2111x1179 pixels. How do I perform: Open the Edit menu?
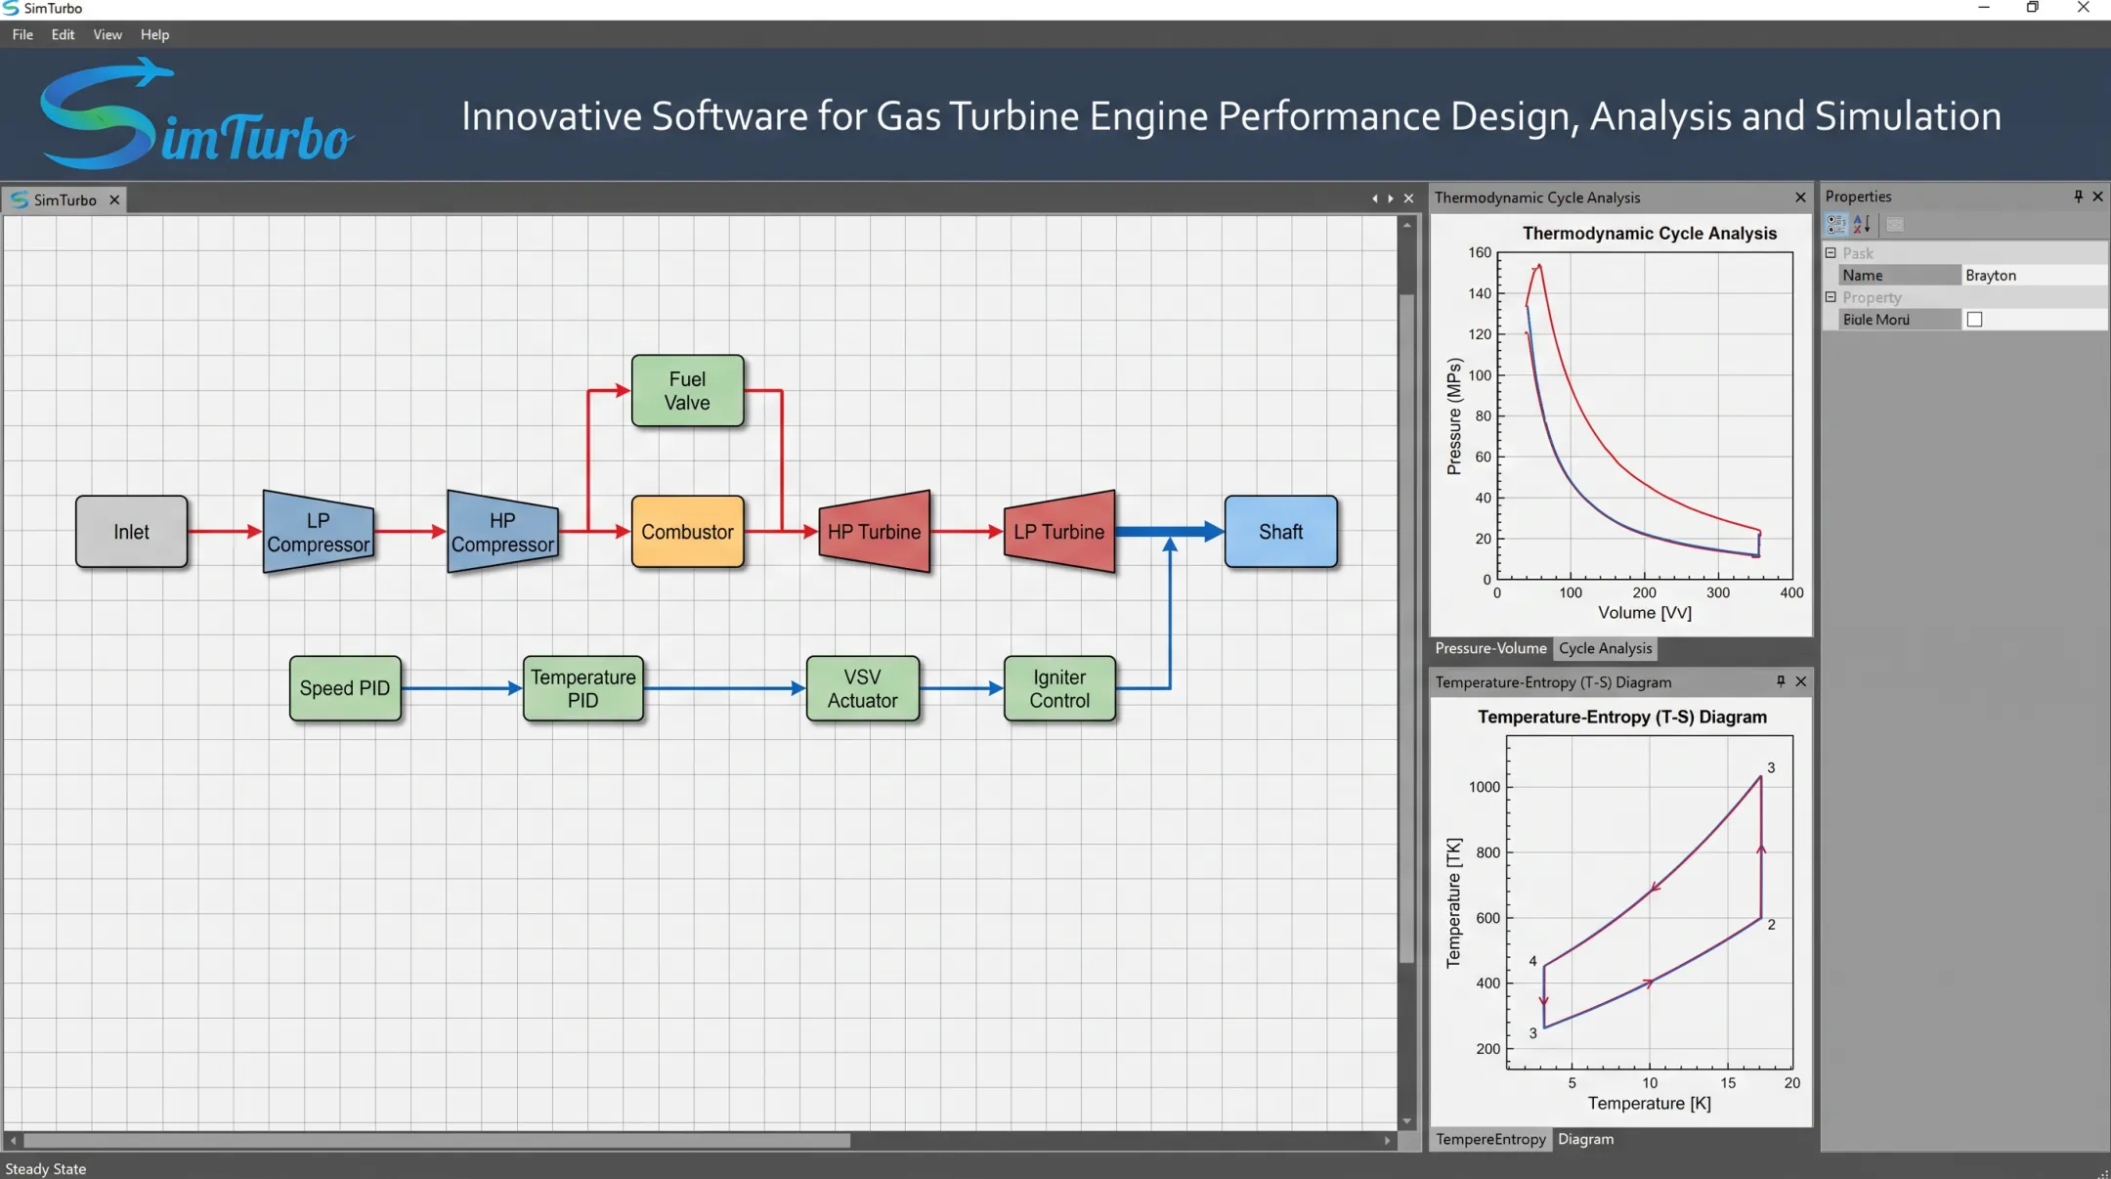[x=63, y=34]
